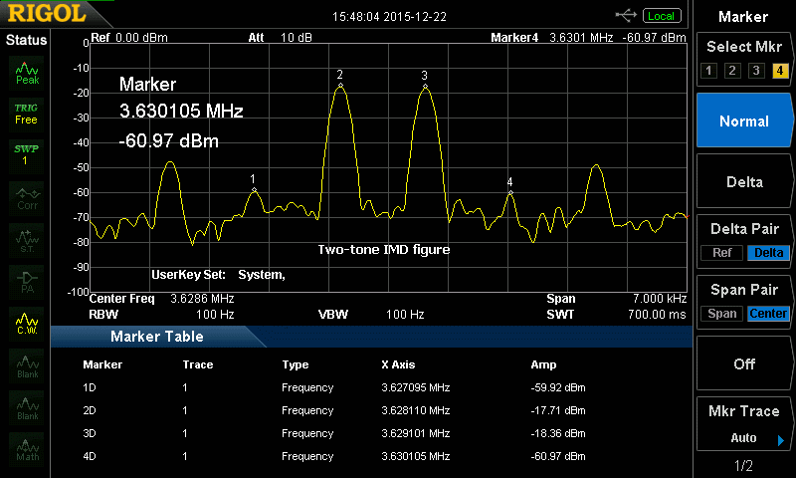Image resolution: width=796 pixels, height=478 pixels.
Task: Click the Peak detector status icon
Action: tap(26, 73)
